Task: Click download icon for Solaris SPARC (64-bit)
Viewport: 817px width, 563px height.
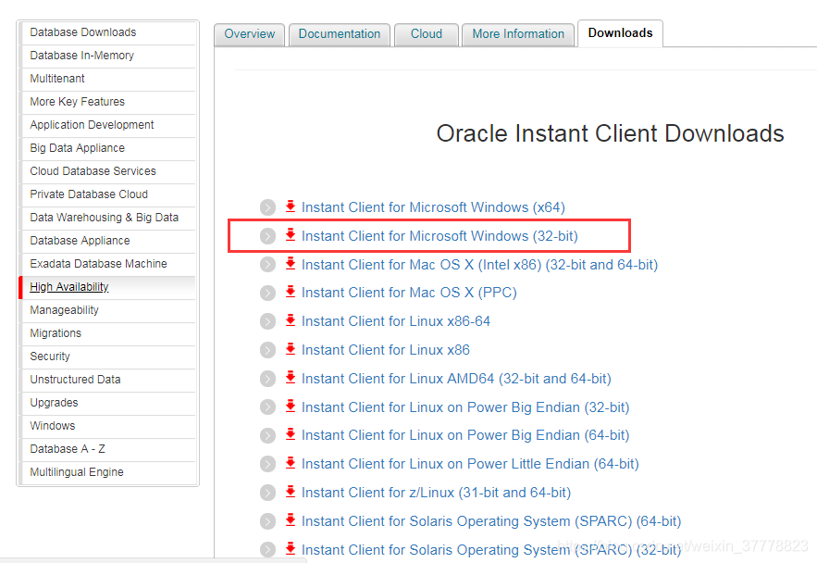Action: click(x=291, y=520)
